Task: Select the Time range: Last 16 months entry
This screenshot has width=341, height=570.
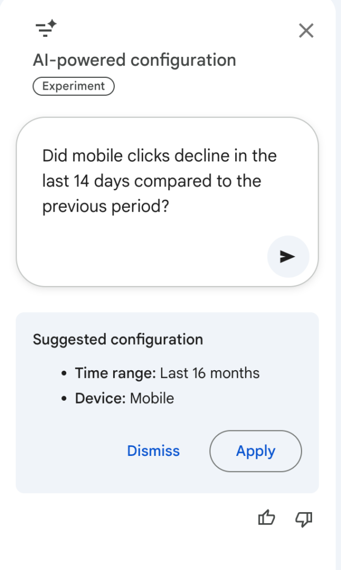Action: click(x=167, y=373)
